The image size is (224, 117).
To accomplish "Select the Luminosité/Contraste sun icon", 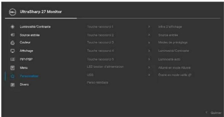I will pos(12,27).
